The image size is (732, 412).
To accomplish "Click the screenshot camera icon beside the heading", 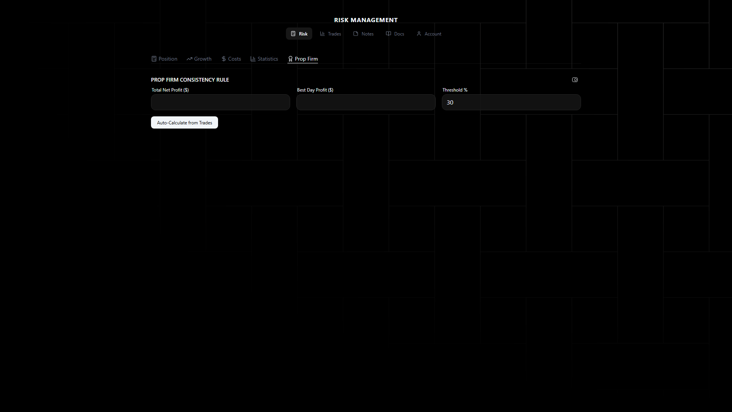I will tap(575, 80).
